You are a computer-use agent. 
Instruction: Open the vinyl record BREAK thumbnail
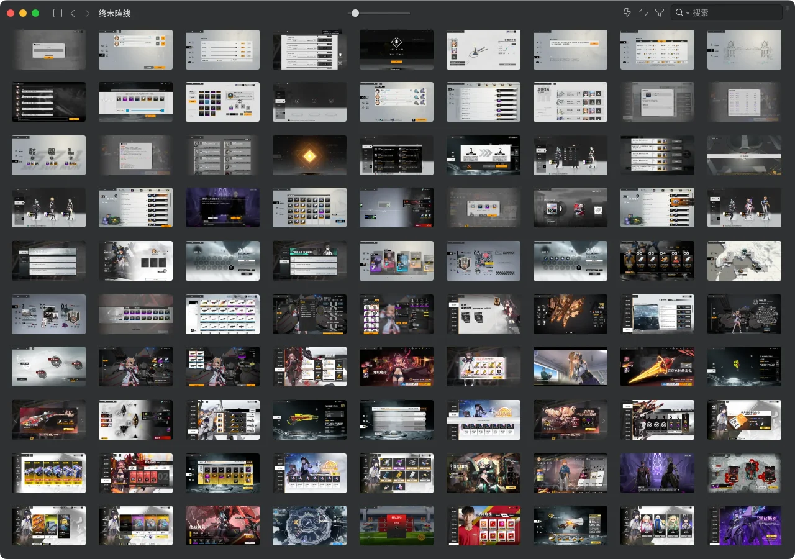coord(570,207)
